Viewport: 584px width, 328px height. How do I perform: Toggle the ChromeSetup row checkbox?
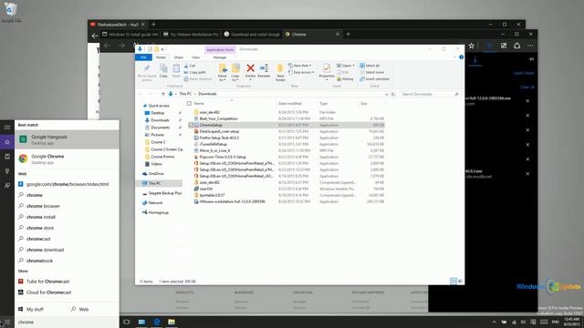191,125
